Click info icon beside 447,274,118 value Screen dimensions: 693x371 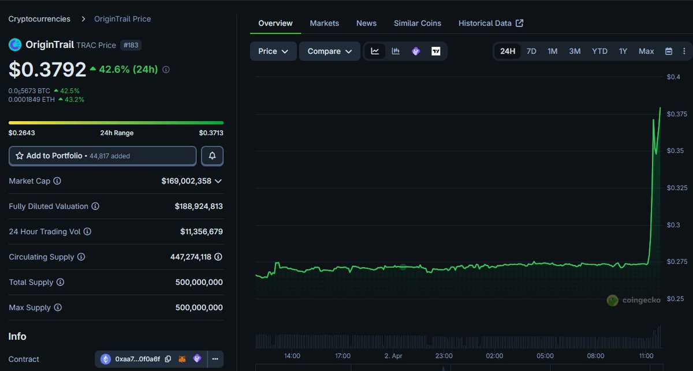tap(218, 257)
